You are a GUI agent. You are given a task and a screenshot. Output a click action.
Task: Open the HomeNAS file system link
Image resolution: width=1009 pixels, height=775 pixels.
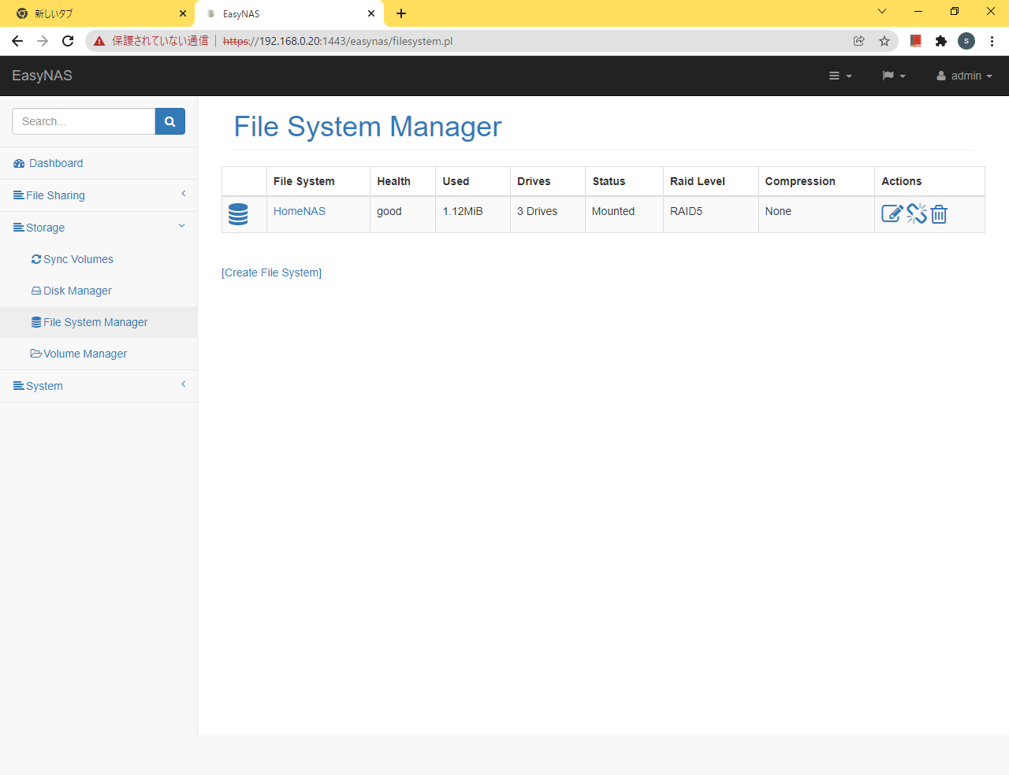pyautogui.click(x=300, y=211)
